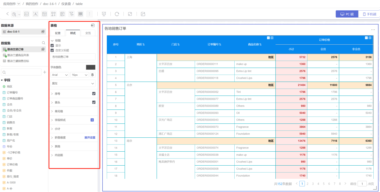Click the back arrow in the toolbar
The width and height of the screenshot is (380, 192).
[x=7, y=14]
